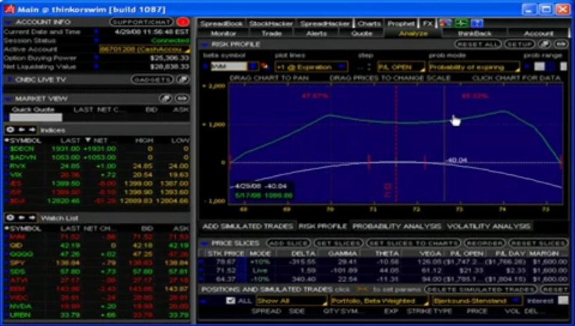Collapse the Market View section

coord(8,99)
